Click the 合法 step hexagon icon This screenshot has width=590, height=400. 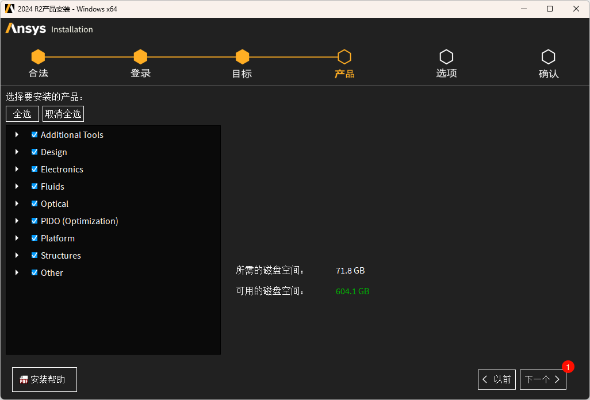(38, 57)
